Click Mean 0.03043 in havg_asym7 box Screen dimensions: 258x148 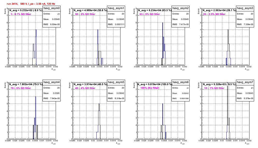coord(245,93)
